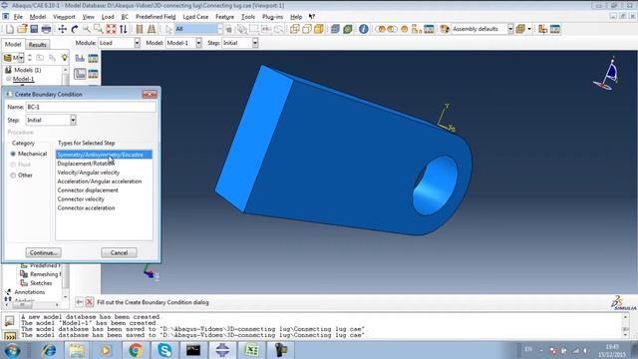Image resolution: width=638 pixels, height=359 pixels.
Task: Open the Boundary Condition Manager icon
Action: click(x=93, y=74)
